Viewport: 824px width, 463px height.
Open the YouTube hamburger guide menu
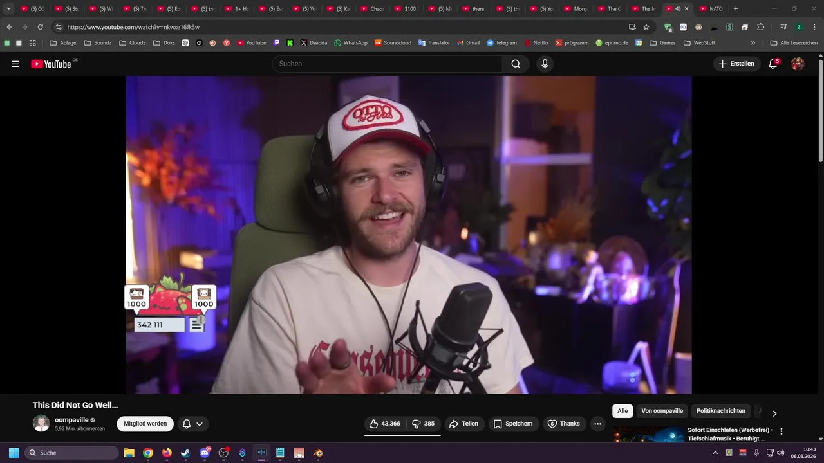pos(15,64)
